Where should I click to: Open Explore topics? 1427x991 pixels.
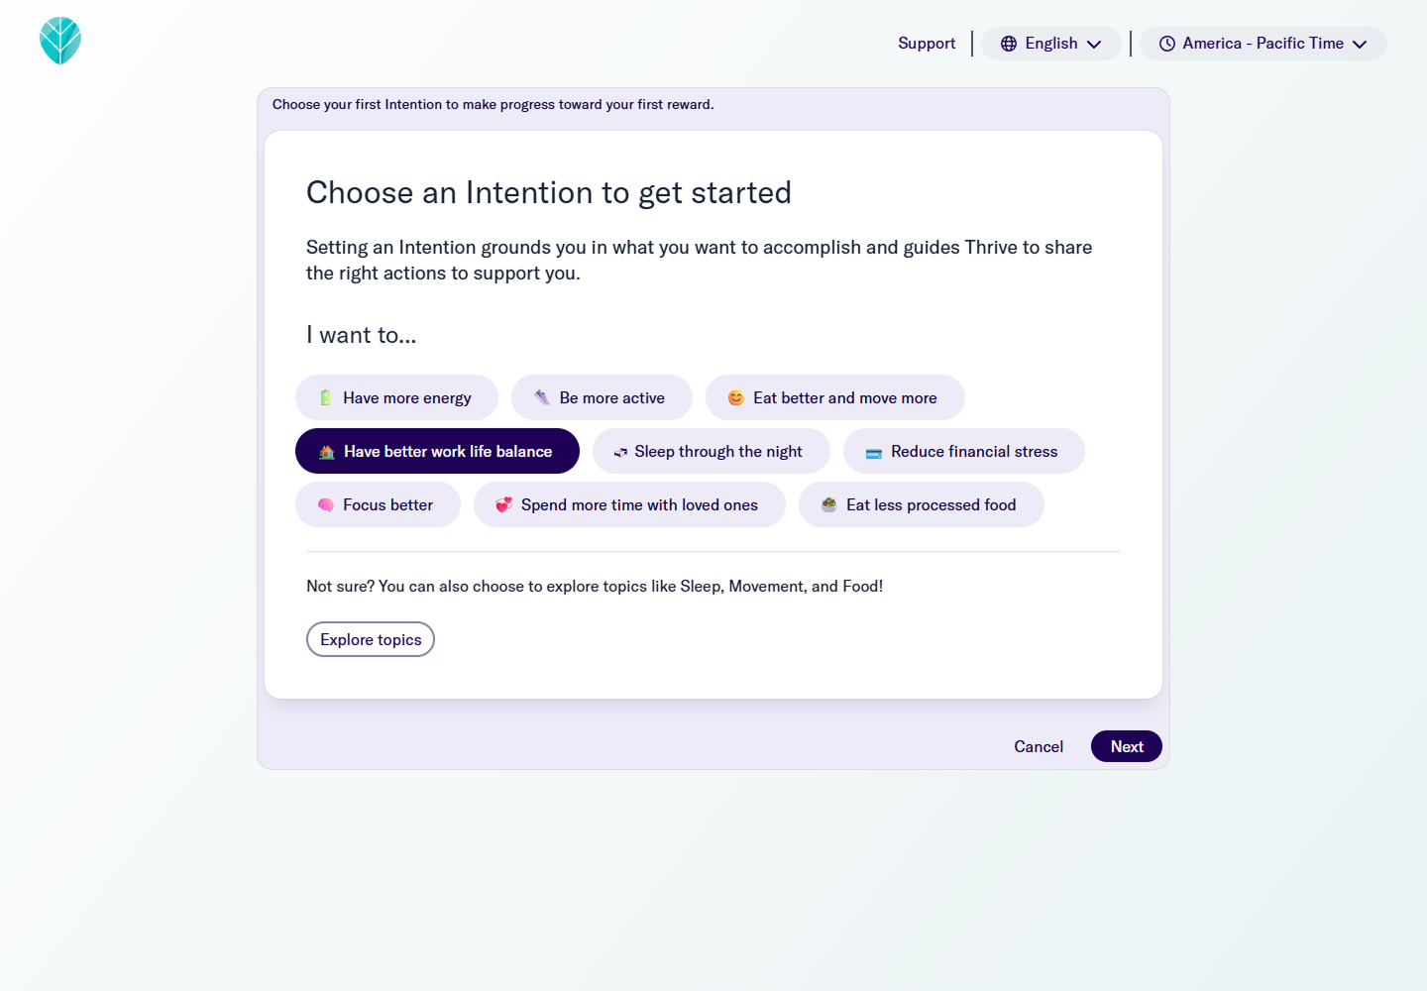(x=370, y=639)
